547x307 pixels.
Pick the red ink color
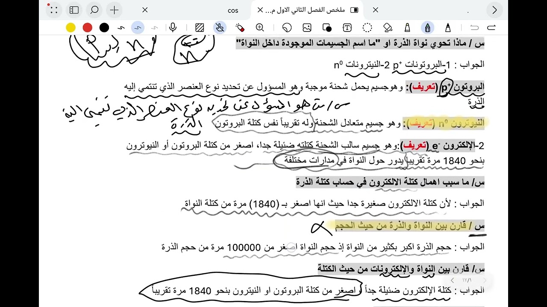(88, 28)
